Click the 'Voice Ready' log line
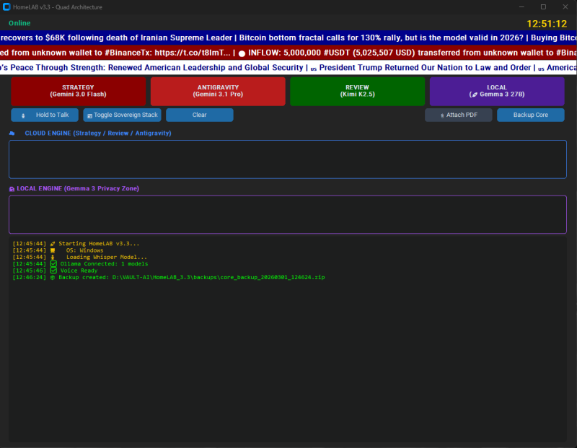This screenshot has width=577, height=448. 56,271
